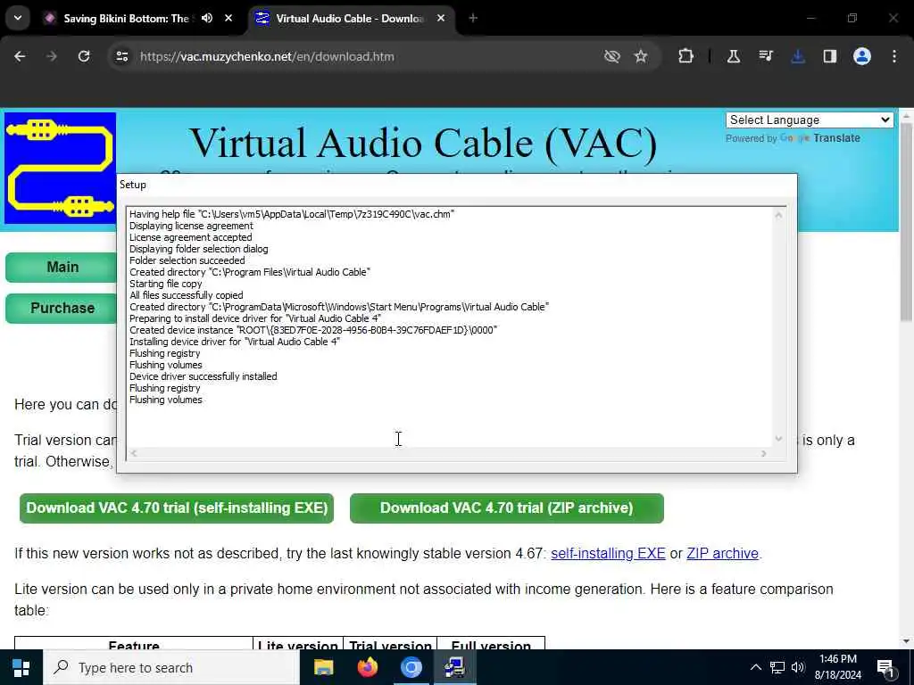Open the Setup installer taskbar icon
914x685 pixels.
454,667
